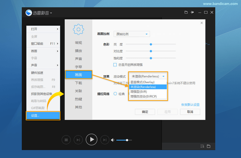The image size is (241, 158).
Task: Confirm with 确定 button
Action: pyautogui.click(x=145, y=112)
